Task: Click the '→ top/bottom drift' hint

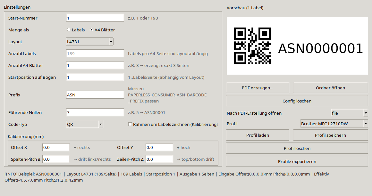Action: [x=196, y=159]
